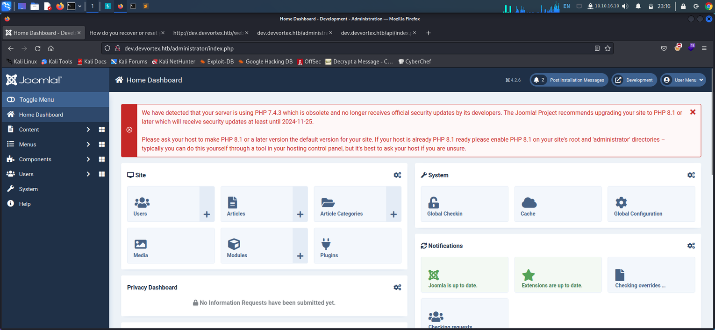Dismiss the PHP warning alert

point(693,112)
